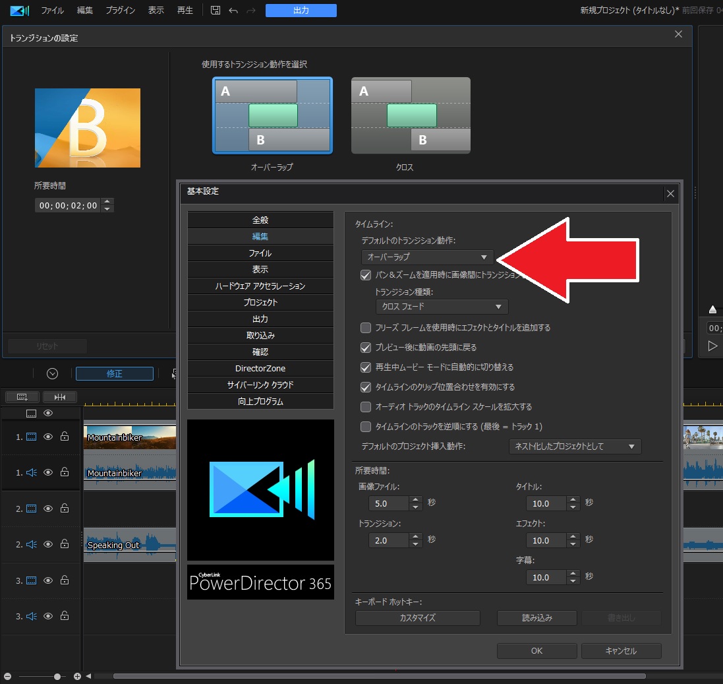The width and height of the screenshot is (723, 684).
Task: Open the 表示 menu in menu bar
Action: pos(156,10)
